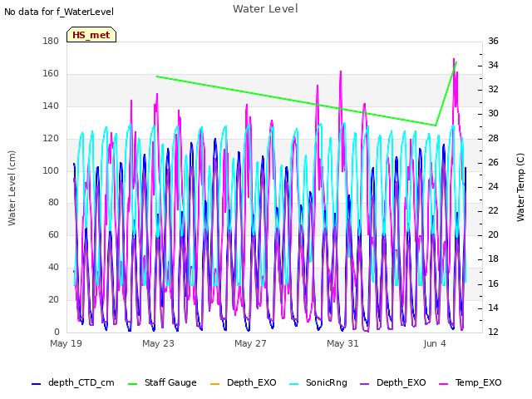Toggle the depth_CTD_cm legend entry
Screen dimensions: 532x399
point(73,382)
